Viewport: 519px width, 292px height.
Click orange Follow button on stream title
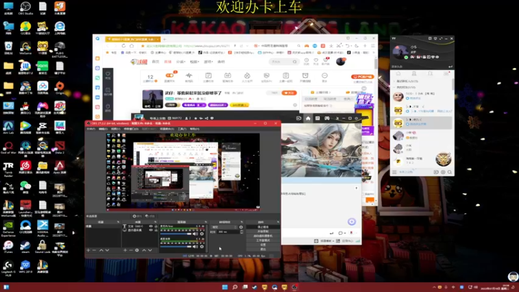point(289,93)
